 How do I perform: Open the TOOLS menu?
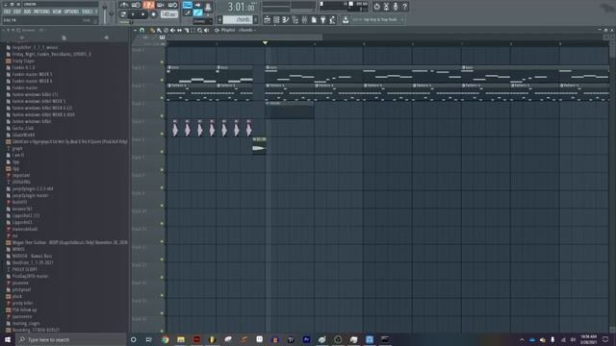[x=88, y=12]
